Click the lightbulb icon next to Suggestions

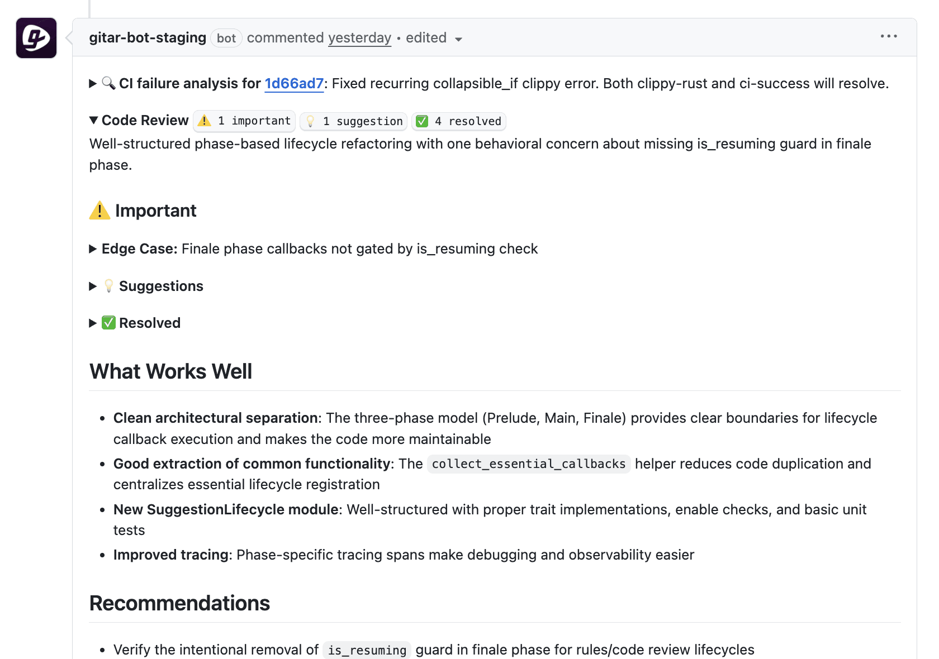(x=108, y=285)
